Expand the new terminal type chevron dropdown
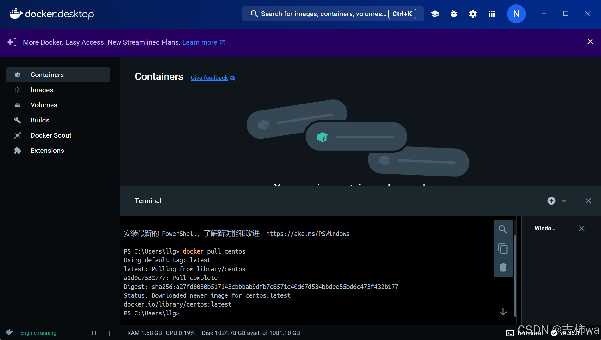 pos(564,201)
